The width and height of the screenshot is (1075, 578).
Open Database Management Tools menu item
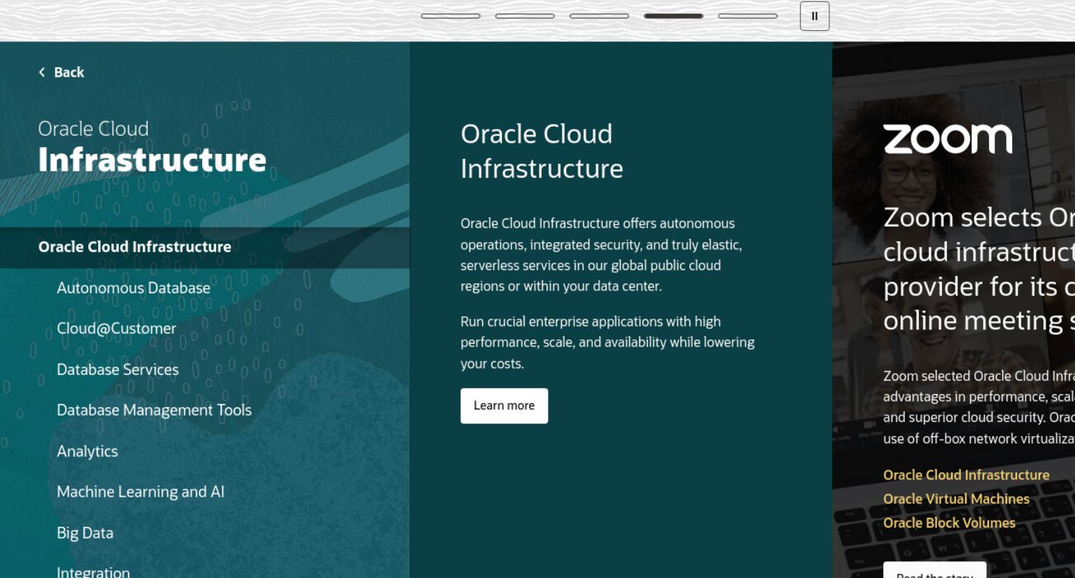pyautogui.click(x=154, y=410)
